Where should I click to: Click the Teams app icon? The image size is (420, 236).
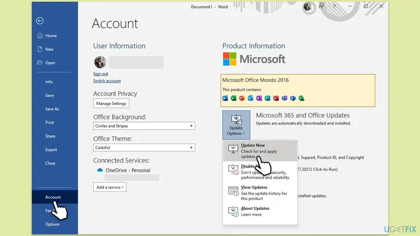tap(285, 98)
